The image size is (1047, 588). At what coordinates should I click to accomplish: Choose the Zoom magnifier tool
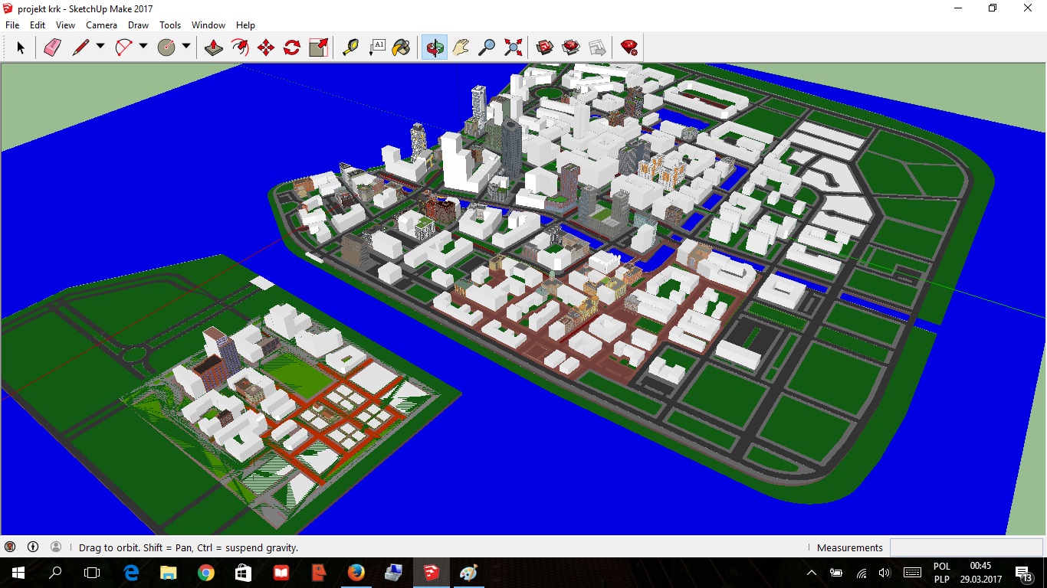tap(487, 48)
